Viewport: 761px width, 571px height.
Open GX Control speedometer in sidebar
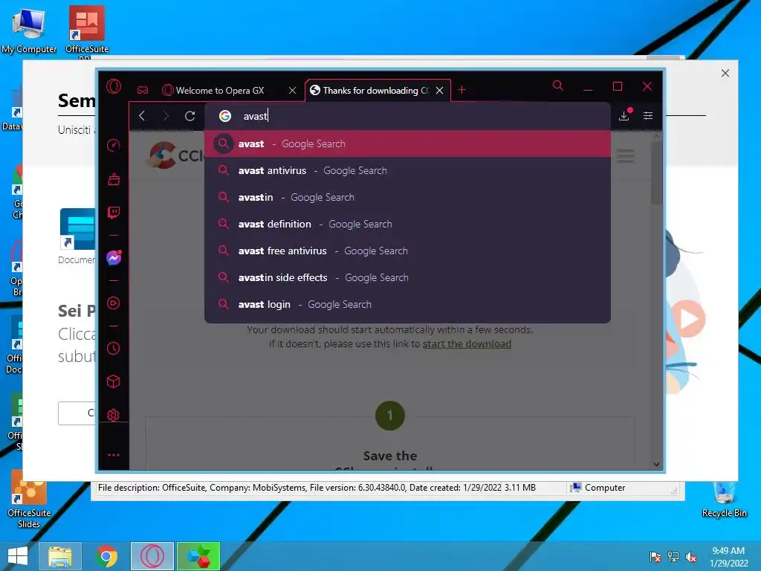(114, 145)
